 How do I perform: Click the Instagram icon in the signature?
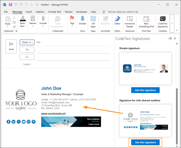pos(28,122)
